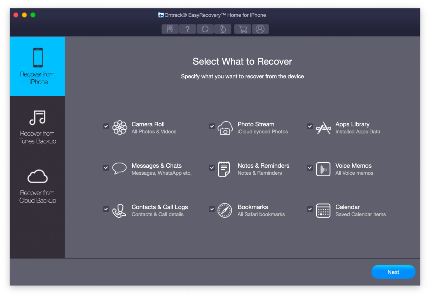Open the shopping cart to purchase
This screenshot has width=430, height=297.
[x=242, y=29]
